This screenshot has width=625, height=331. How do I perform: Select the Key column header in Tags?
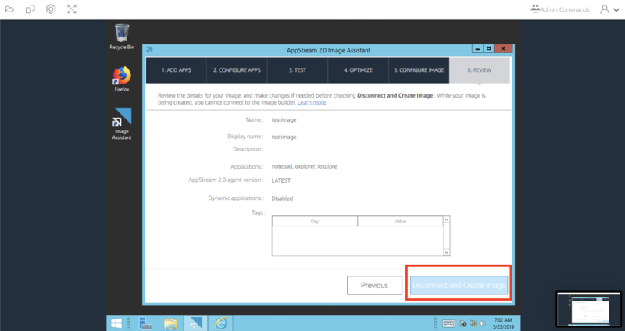[315, 221]
